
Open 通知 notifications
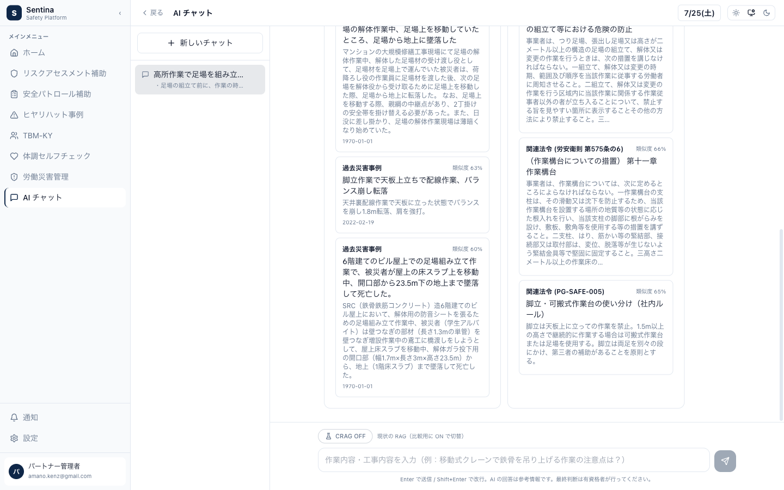point(65,418)
